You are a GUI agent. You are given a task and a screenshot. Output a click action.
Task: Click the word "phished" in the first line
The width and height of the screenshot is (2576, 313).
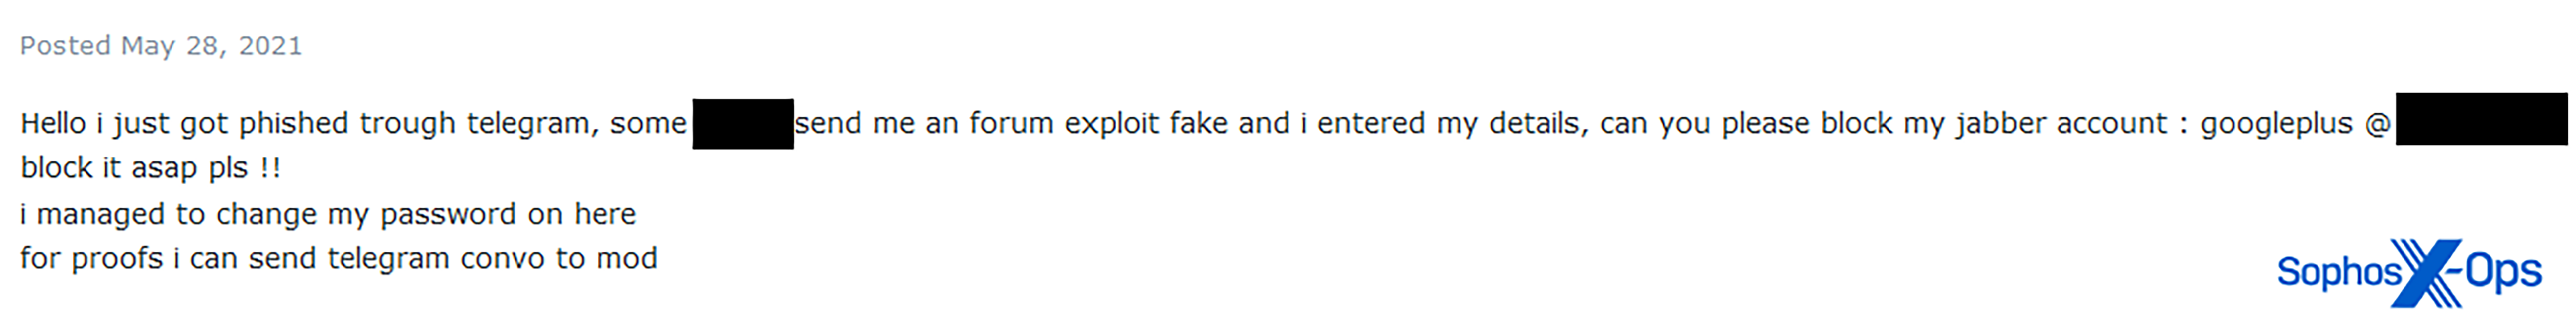point(293,124)
